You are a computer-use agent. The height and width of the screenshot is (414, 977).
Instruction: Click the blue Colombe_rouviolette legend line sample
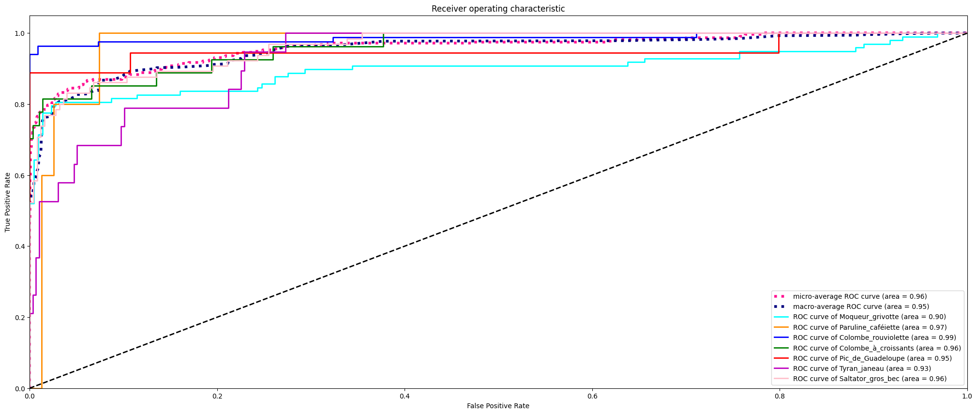coord(781,338)
